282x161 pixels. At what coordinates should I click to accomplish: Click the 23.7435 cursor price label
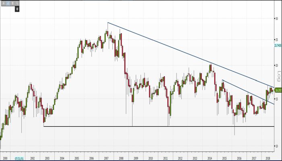click(277, 45)
